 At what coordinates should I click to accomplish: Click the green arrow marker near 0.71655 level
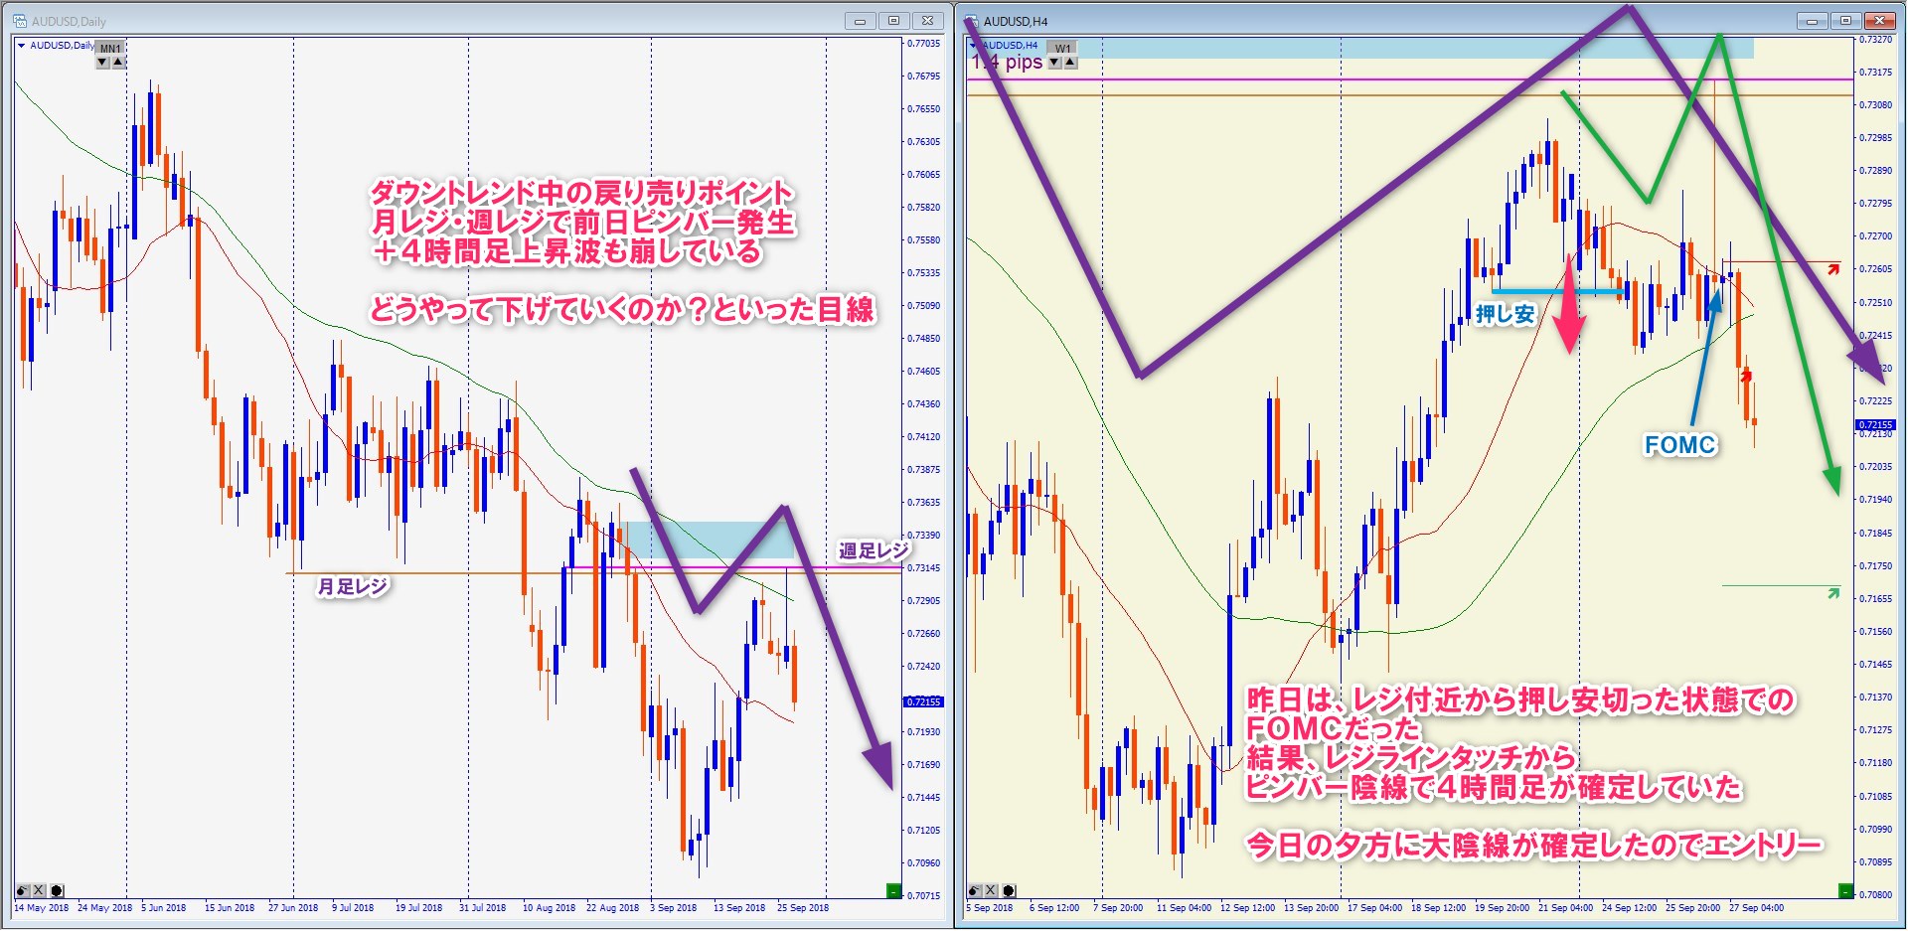coord(1833,593)
